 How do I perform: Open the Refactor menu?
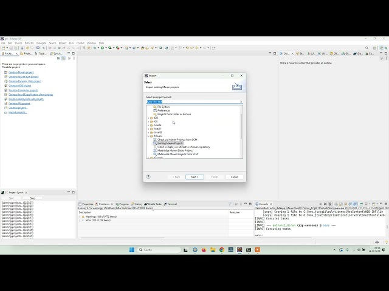coord(29,43)
